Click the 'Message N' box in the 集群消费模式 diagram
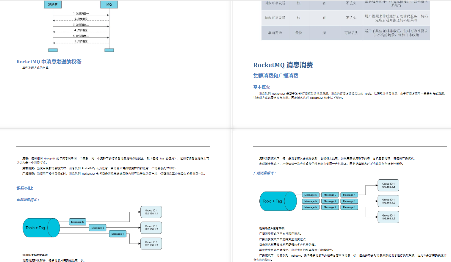This screenshot has height=262, width=451. [x=78, y=222]
